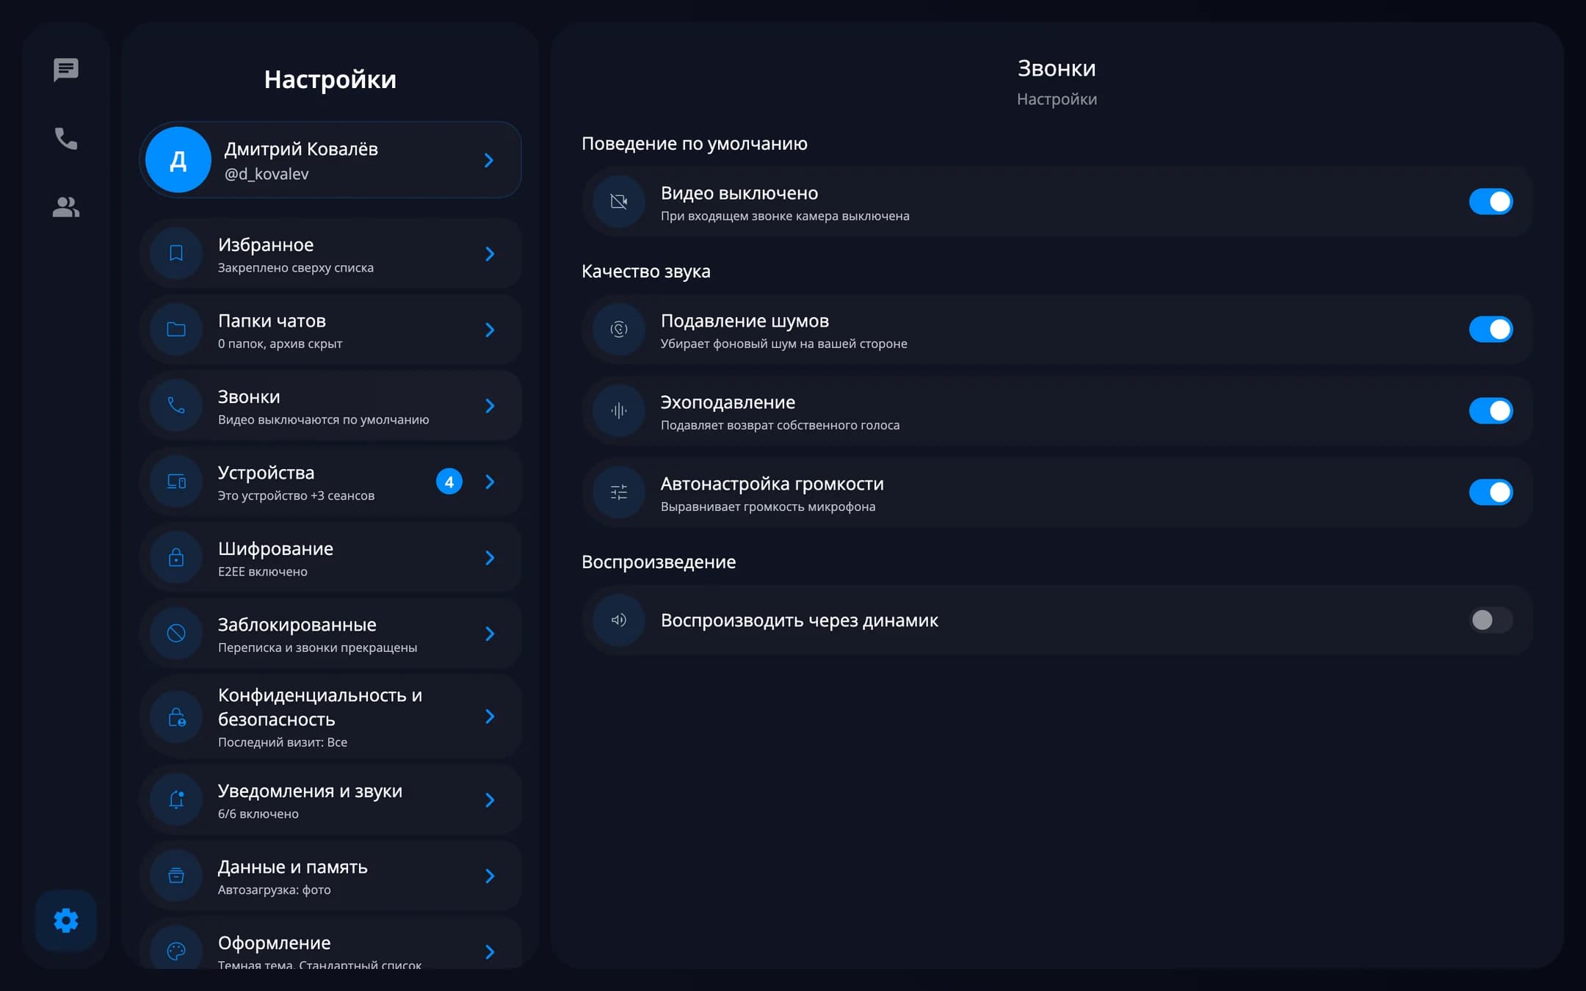Expand the Дмитрий Ковалёв profile chevron
Viewport: 1586px width, 991px height.
(489, 160)
